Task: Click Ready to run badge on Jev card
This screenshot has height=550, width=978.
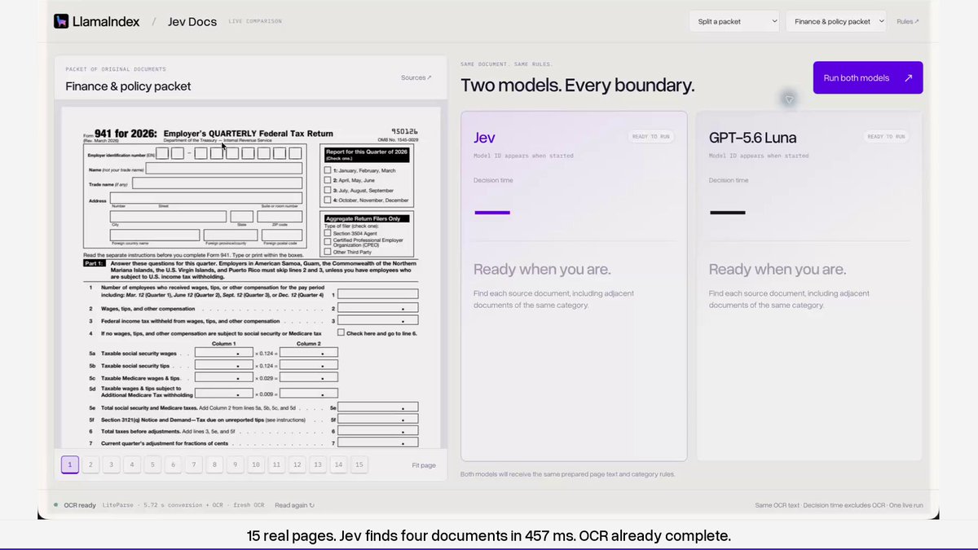Action: (651, 136)
